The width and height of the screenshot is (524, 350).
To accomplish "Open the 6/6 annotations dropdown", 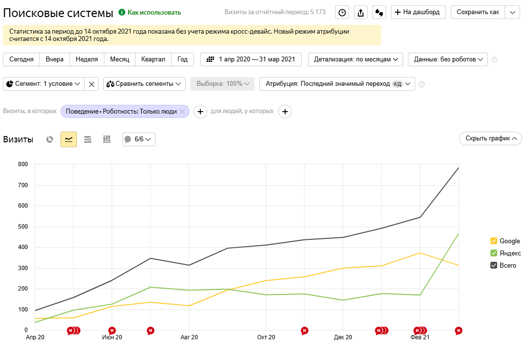I will (139, 139).
